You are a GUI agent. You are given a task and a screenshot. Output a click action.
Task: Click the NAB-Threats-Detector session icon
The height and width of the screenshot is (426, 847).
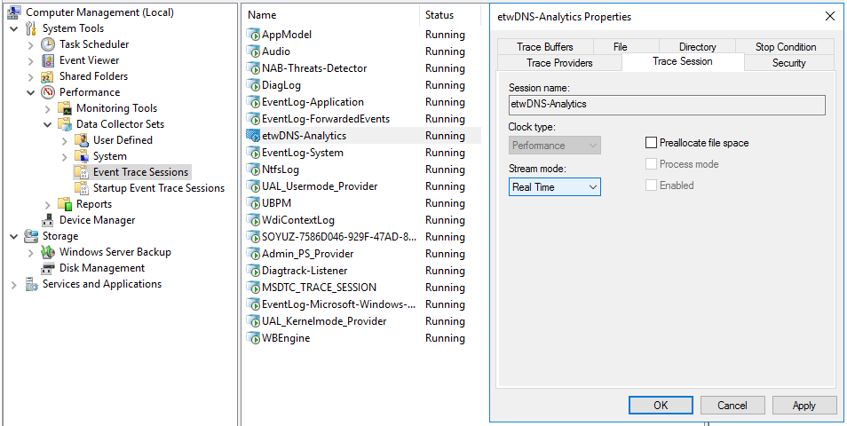(x=252, y=68)
